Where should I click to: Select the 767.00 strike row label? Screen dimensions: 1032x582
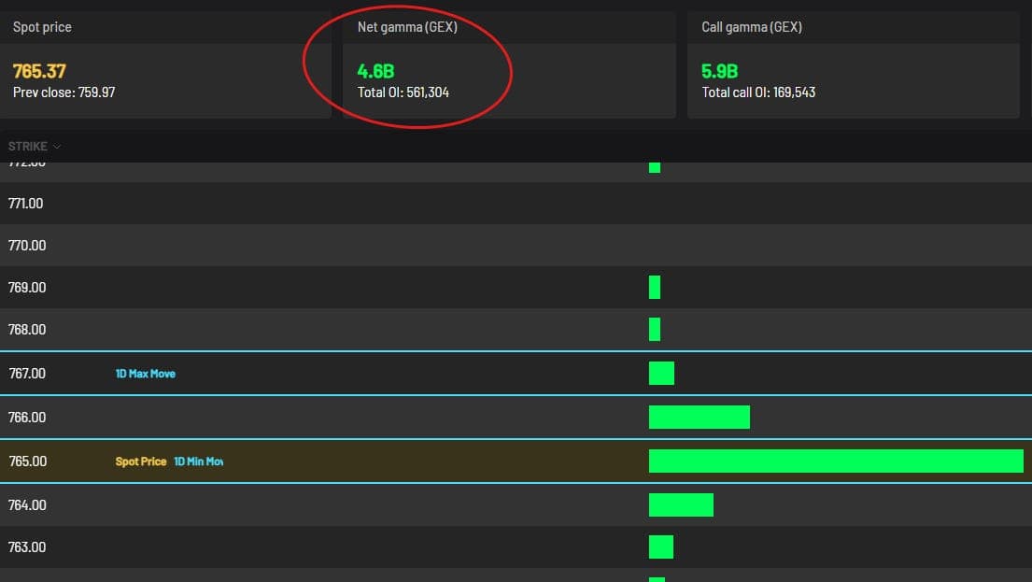[27, 374]
